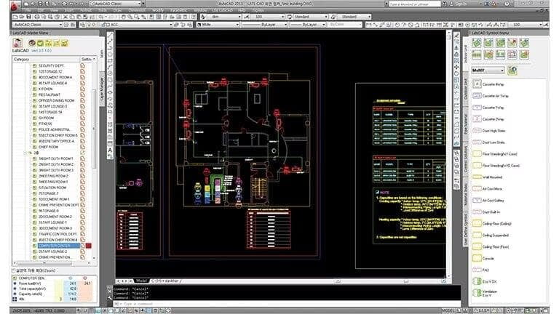The width and height of the screenshot is (559, 314).
Task: Click the icon next to MultiV dropdown
Action: pos(512,71)
